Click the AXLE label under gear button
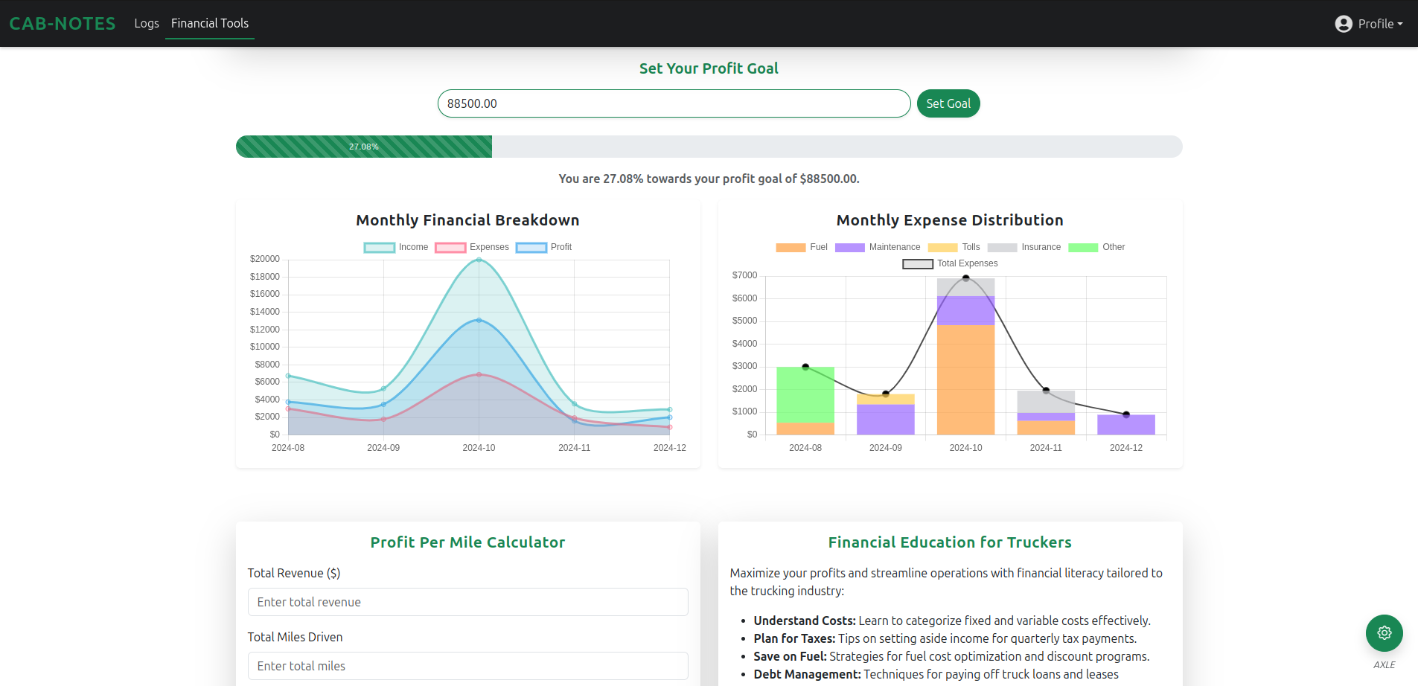 point(1385,665)
